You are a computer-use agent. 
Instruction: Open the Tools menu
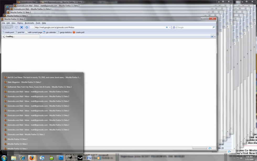38,23
